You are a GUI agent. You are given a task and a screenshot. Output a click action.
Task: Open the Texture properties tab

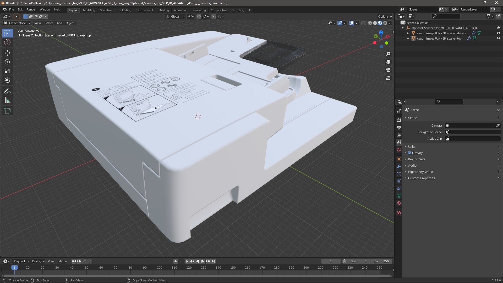pos(399,213)
